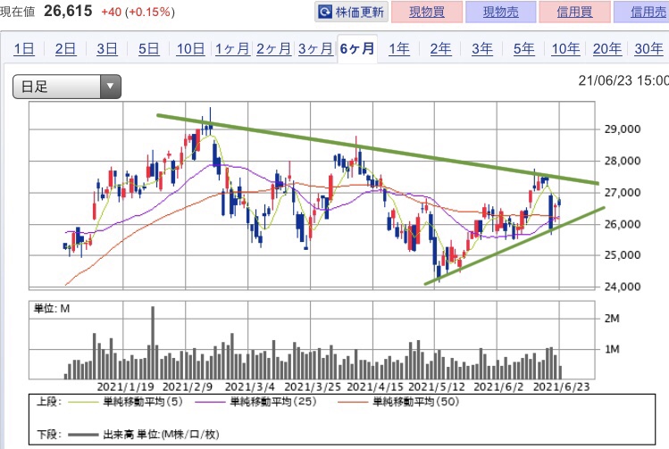Image resolution: width=669 pixels, height=449 pixels.
Task: Switch chart to 5日 period
Action: pyautogui.click(x=148, y=49)
